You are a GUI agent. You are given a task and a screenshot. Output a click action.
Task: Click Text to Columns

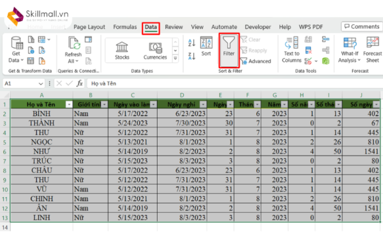tap(292, 50)
